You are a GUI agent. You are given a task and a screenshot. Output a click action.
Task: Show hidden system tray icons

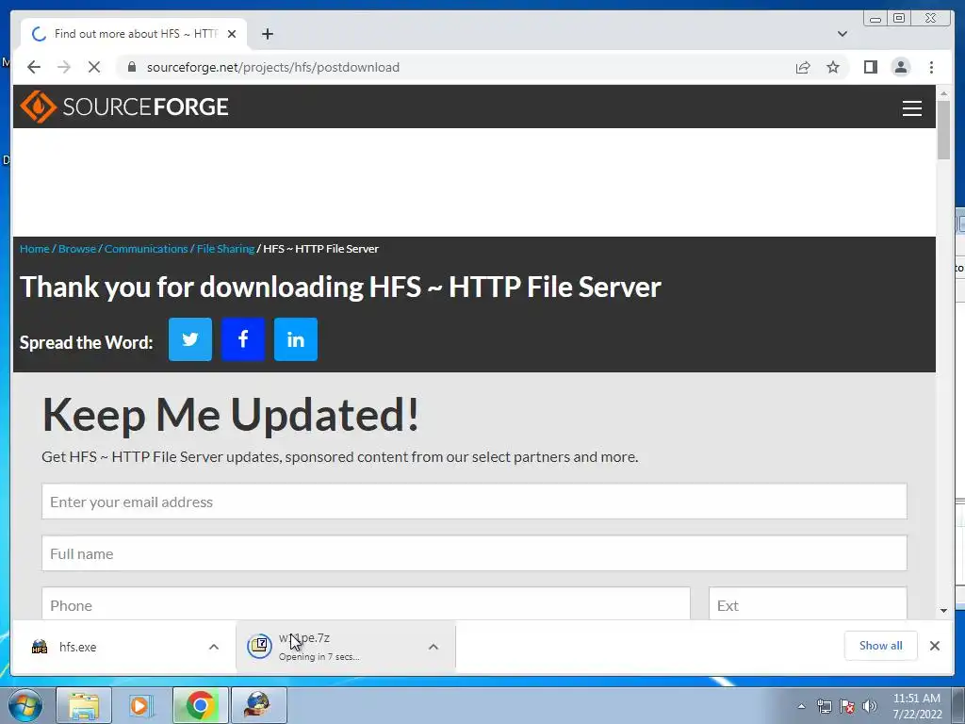801,706
